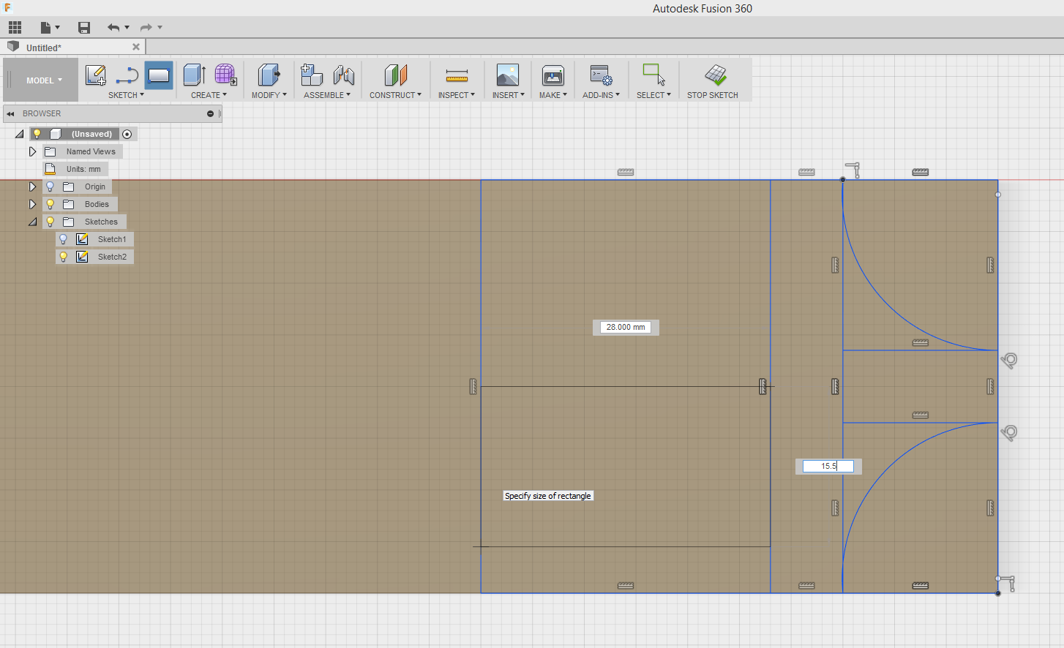Open the CREATE menu

209,95
